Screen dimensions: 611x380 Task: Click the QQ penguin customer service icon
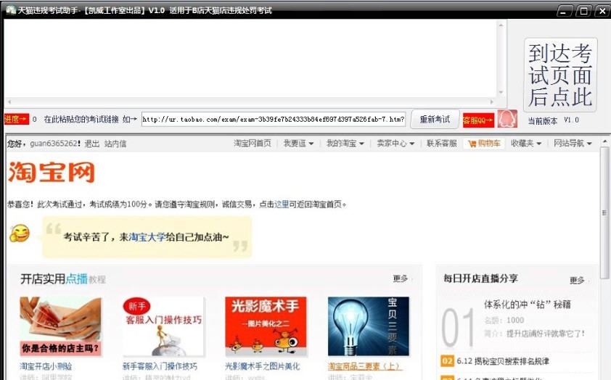click(507, 119)
